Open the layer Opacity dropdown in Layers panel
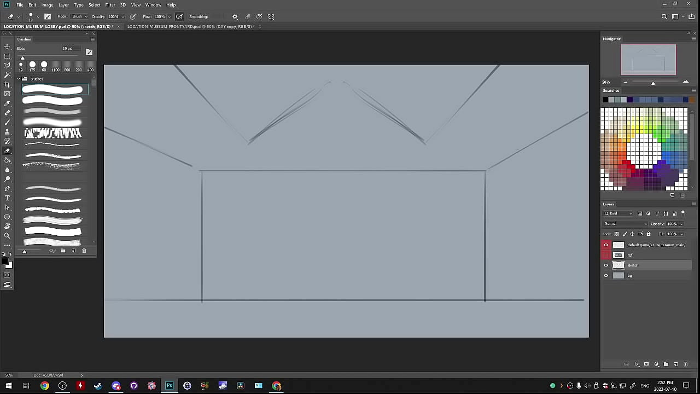700x394 pixels. click(x=681, y=224)
